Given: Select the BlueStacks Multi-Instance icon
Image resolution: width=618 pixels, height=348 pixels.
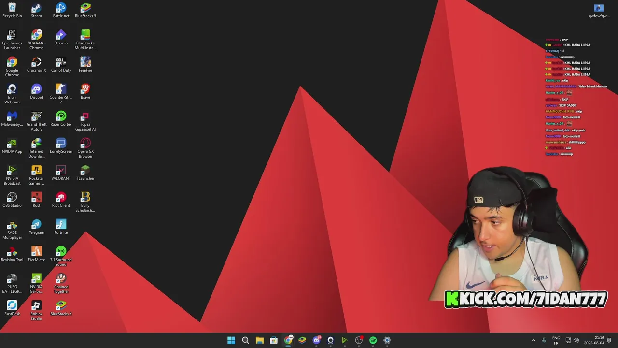Looking at the screenshot, I should 85,40.
